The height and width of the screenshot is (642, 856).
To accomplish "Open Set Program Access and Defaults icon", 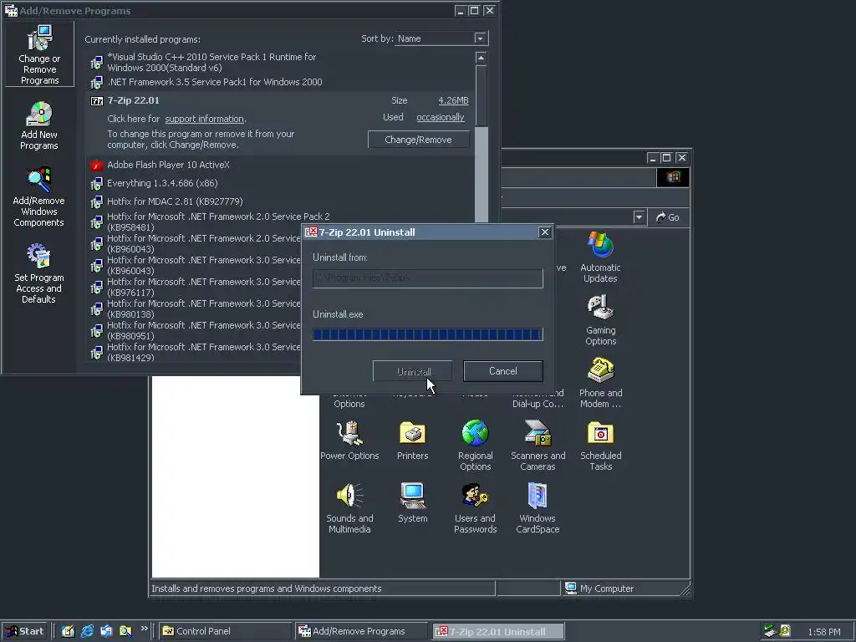I will 38,273.
